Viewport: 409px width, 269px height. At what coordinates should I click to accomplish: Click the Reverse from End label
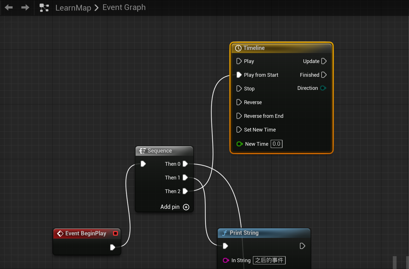point(264,116)
